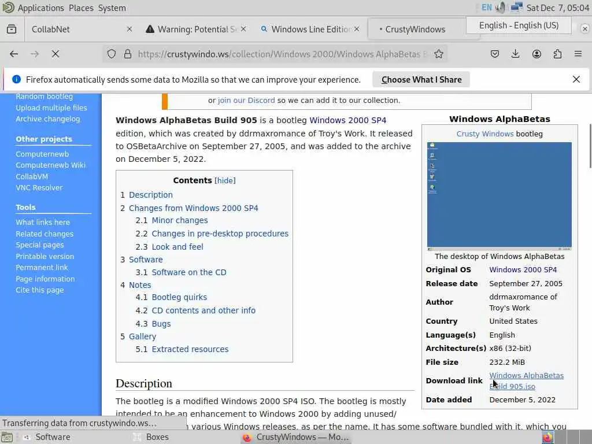Jump to Changes from Windows 2000 SP4
This screenshot has width=592, height=444.
193,208
